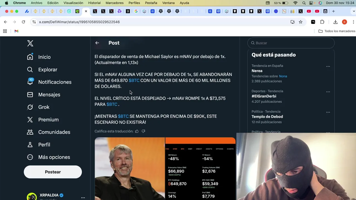Viewport: 356px width, 200px height.
Task: Open Todos los marcadores folder
Action: tap(337, 31)
